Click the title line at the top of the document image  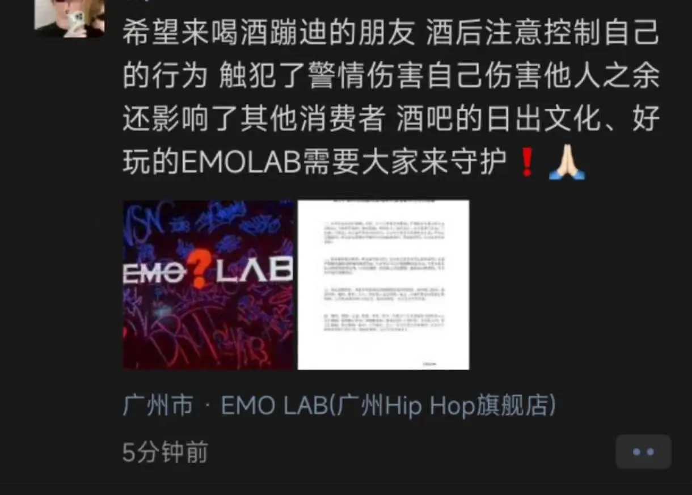(x=383, y=202)
